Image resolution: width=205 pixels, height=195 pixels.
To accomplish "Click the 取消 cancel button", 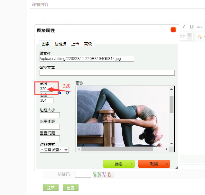I will (154, 164).
